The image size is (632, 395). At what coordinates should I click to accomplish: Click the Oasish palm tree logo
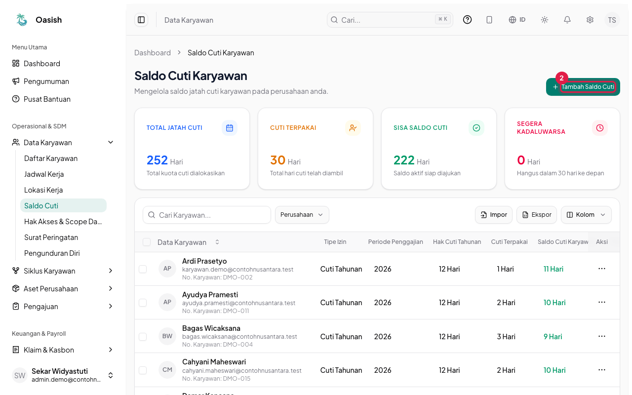tap(22, 20)
